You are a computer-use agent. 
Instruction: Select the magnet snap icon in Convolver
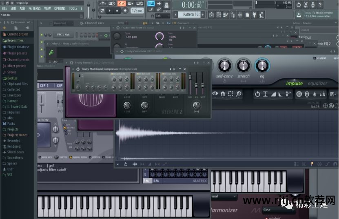(223, 94)
